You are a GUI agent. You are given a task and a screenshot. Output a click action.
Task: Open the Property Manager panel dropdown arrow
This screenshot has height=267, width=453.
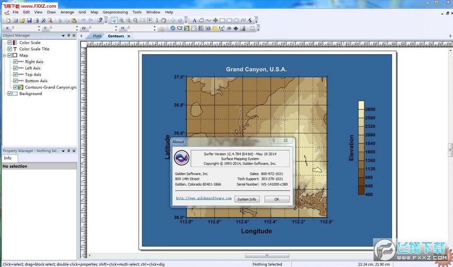pos(63,151)
